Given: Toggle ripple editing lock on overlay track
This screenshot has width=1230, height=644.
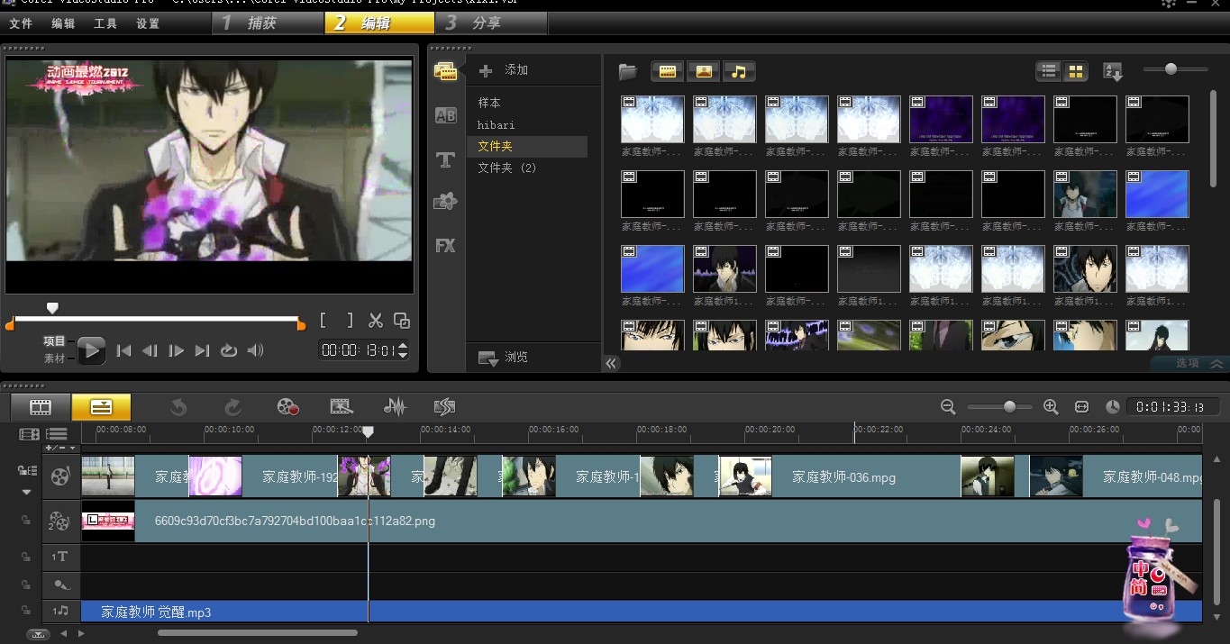Looking at the screenshot, I should coord(26,521).
